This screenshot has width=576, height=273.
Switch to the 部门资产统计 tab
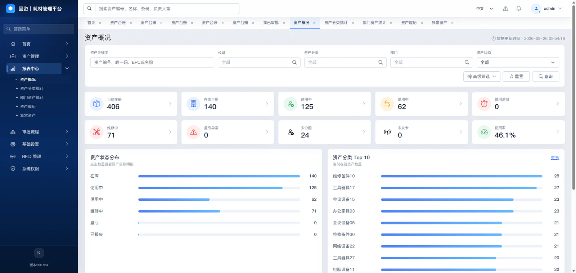(374, 23)
